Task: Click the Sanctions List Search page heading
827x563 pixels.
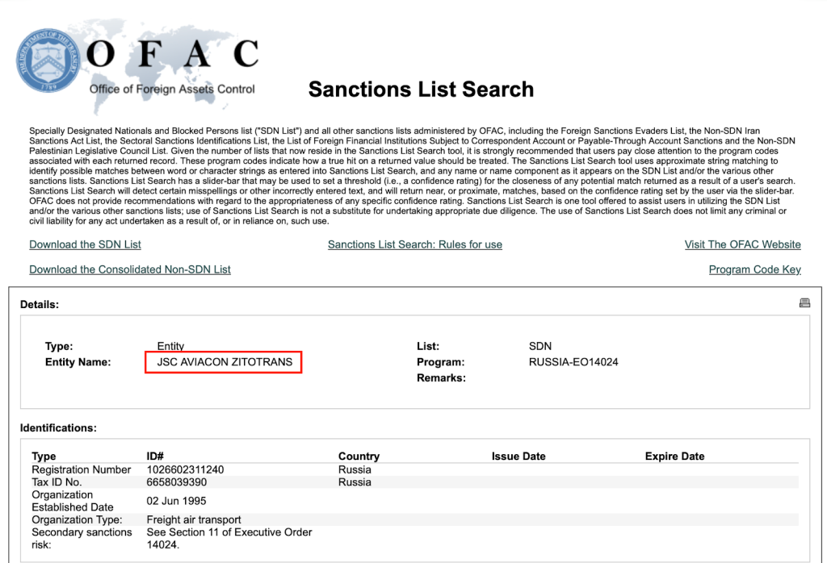Action: coord(421,89)
